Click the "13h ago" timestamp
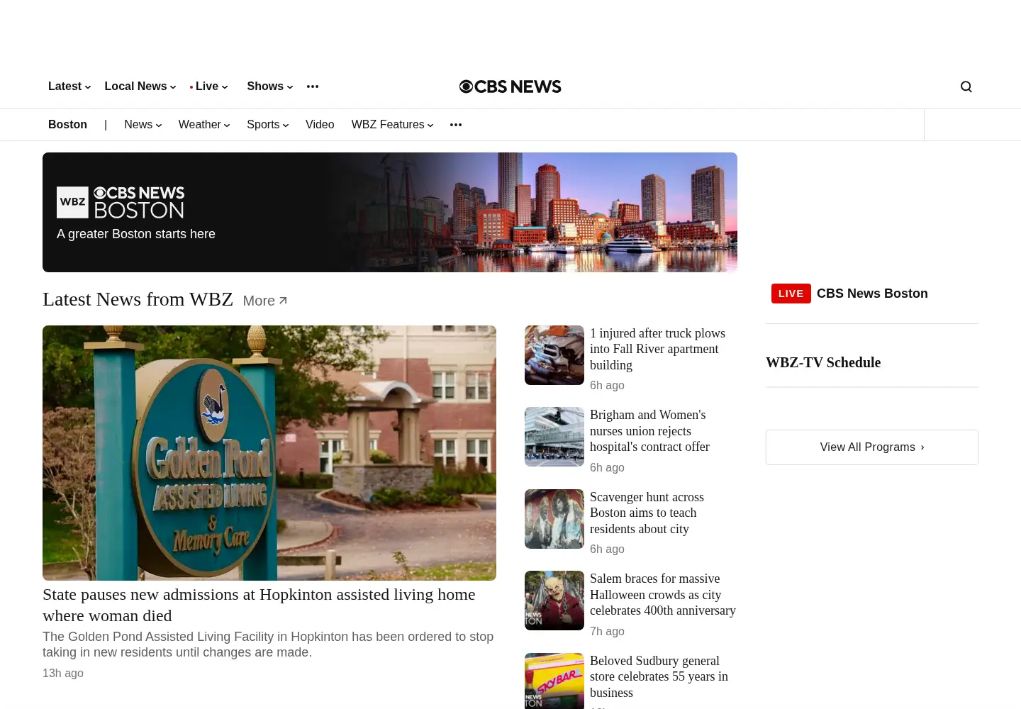 (63, 674)
